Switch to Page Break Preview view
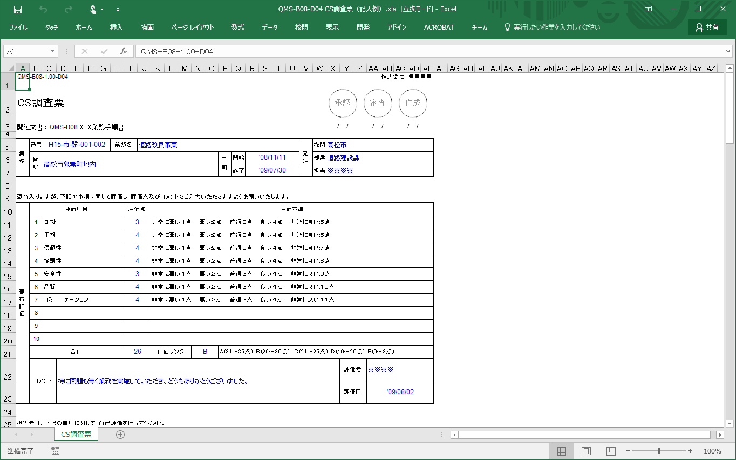736x460 pixels. [611, 451]
